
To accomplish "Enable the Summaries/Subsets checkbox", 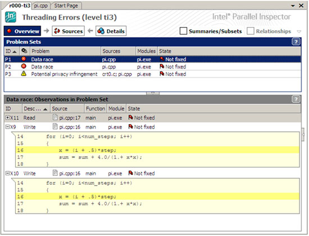I will (x=183, y=31).
